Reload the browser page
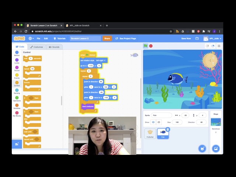This screenshot has height=177, width=236. tap(26, 31)
